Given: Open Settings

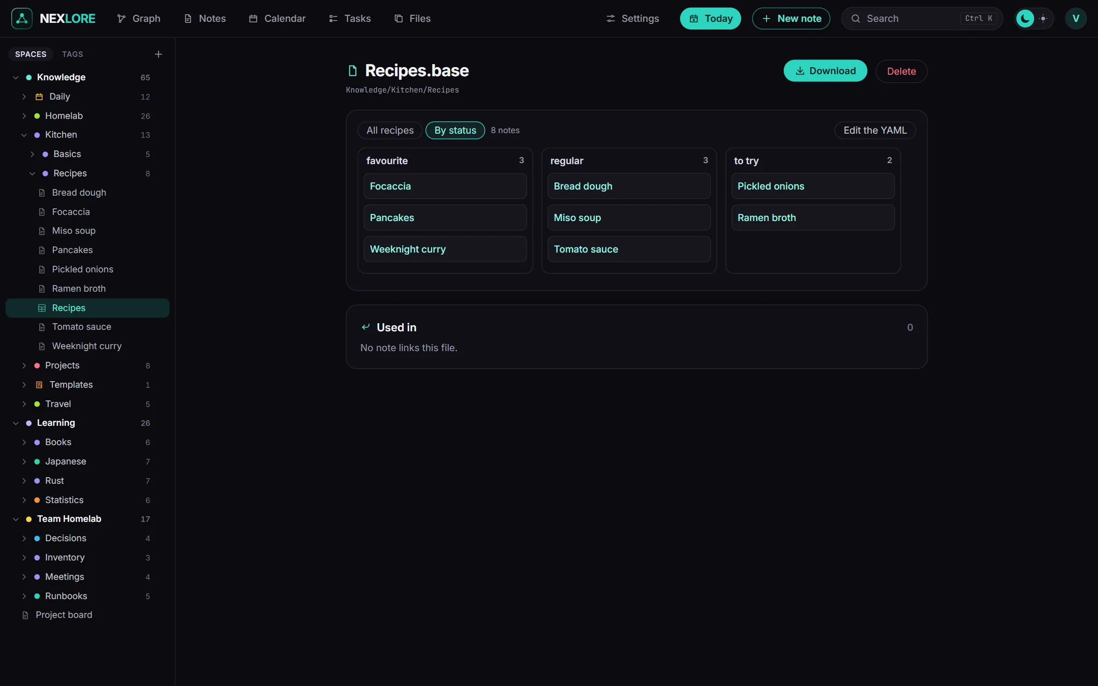Looking at the screenshot, I should (632, 18).
